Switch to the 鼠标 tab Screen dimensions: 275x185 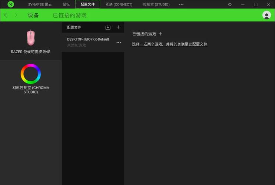(x=66, y=4)
